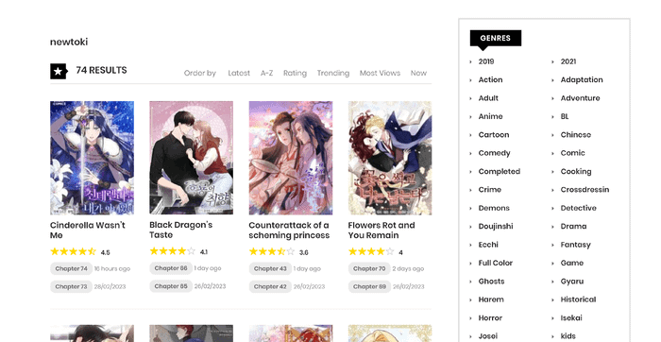
Task: Select the 2021 genre
Action: pos(568,61)
